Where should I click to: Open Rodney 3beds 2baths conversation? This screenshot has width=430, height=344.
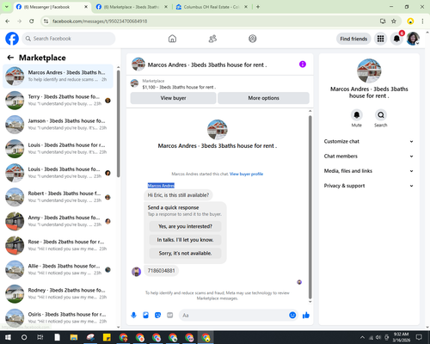pyautogui.click(x=58, y=294)
